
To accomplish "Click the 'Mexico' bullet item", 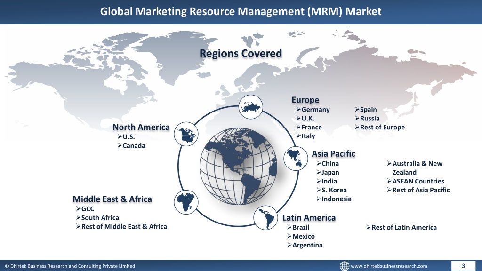I will point(301,236).
